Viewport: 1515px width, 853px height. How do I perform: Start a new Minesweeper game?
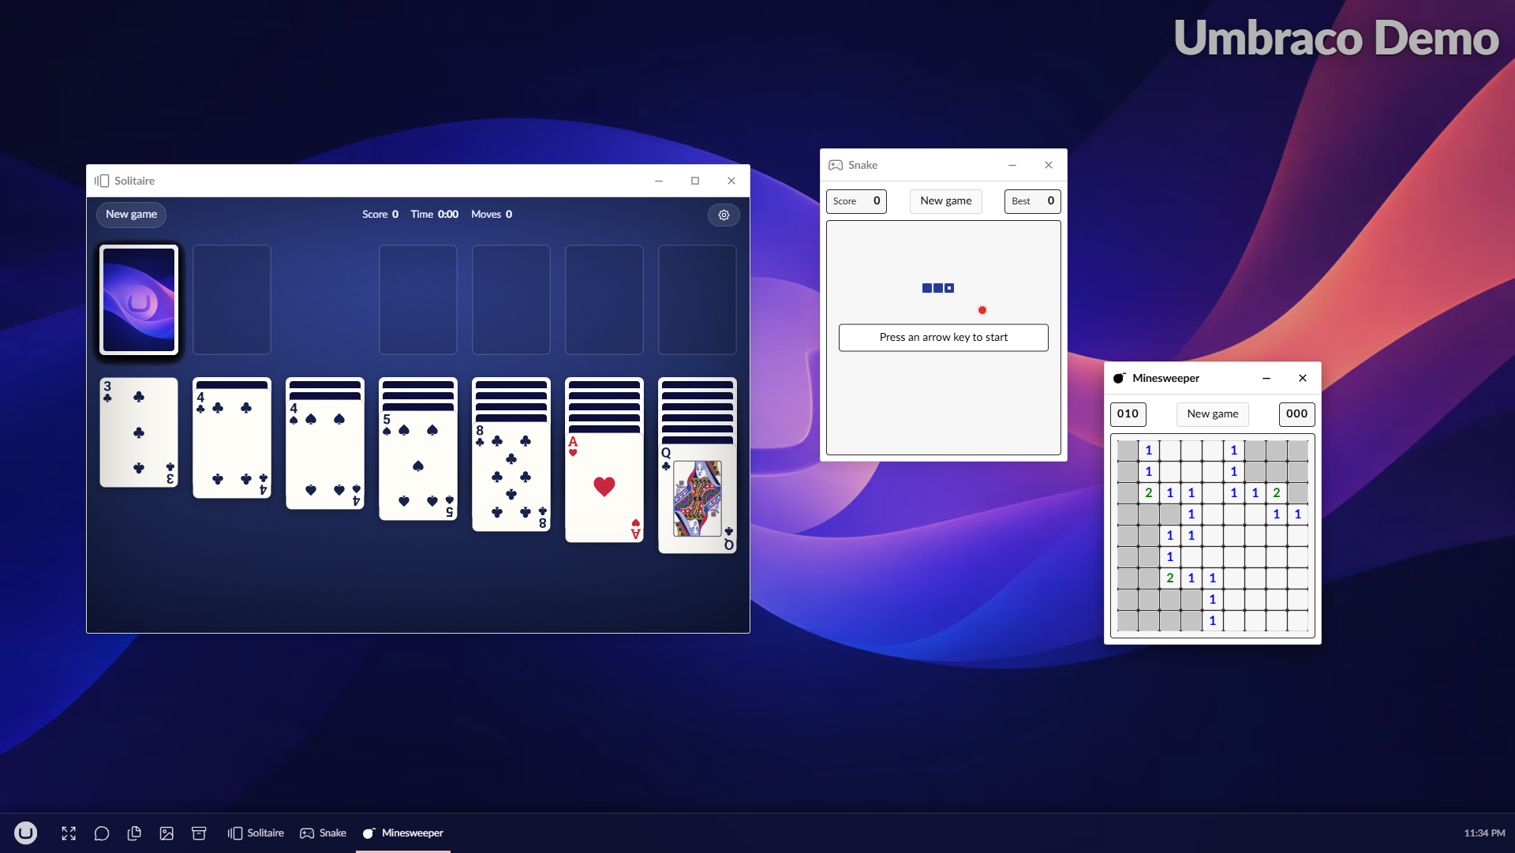tap(1213, 414)
